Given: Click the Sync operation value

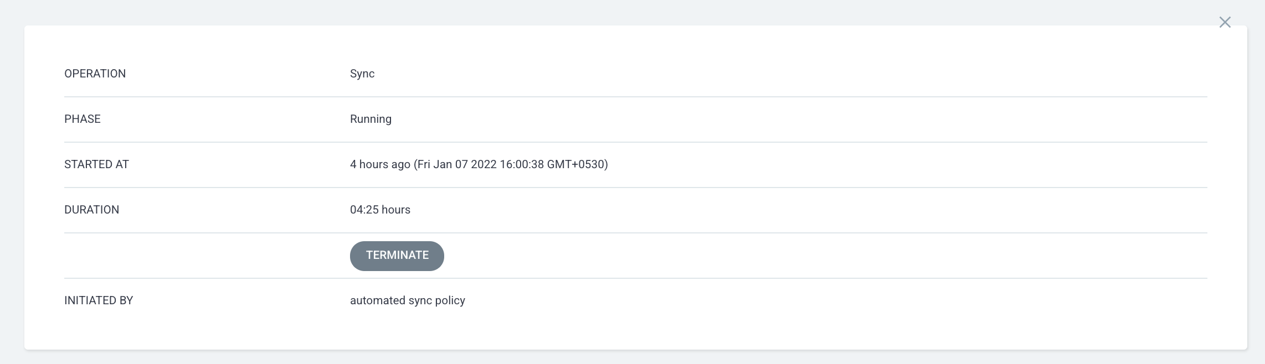Looking at the screenshot, I should 362,74.
